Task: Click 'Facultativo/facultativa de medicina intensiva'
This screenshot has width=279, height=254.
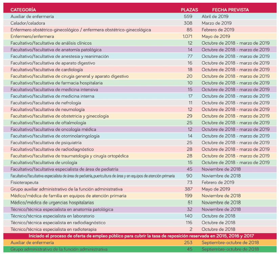Action: [54, 90]
